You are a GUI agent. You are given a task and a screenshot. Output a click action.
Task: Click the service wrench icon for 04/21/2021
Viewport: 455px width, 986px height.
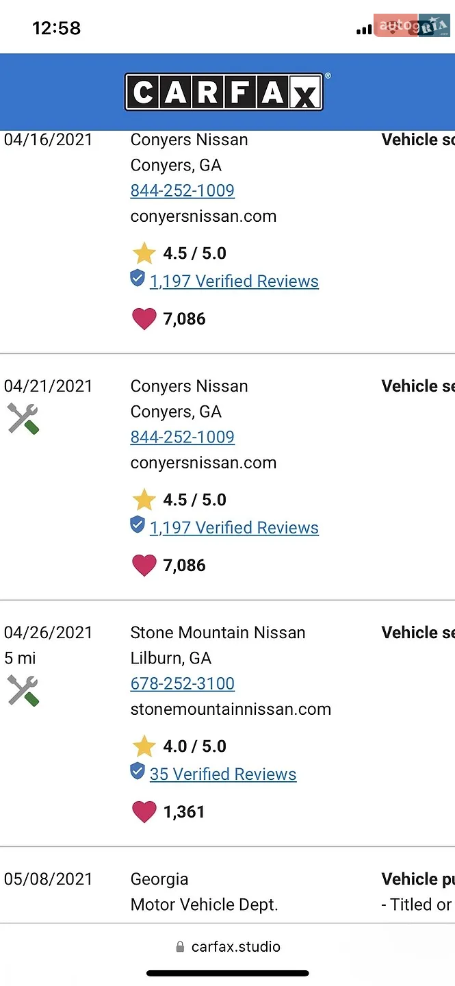point(23,418)
